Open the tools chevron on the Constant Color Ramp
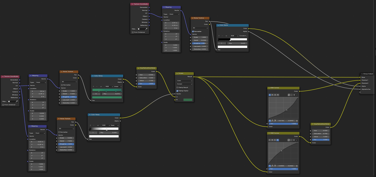This screenshot has height=177, width=376. click(x=226, y=36)
